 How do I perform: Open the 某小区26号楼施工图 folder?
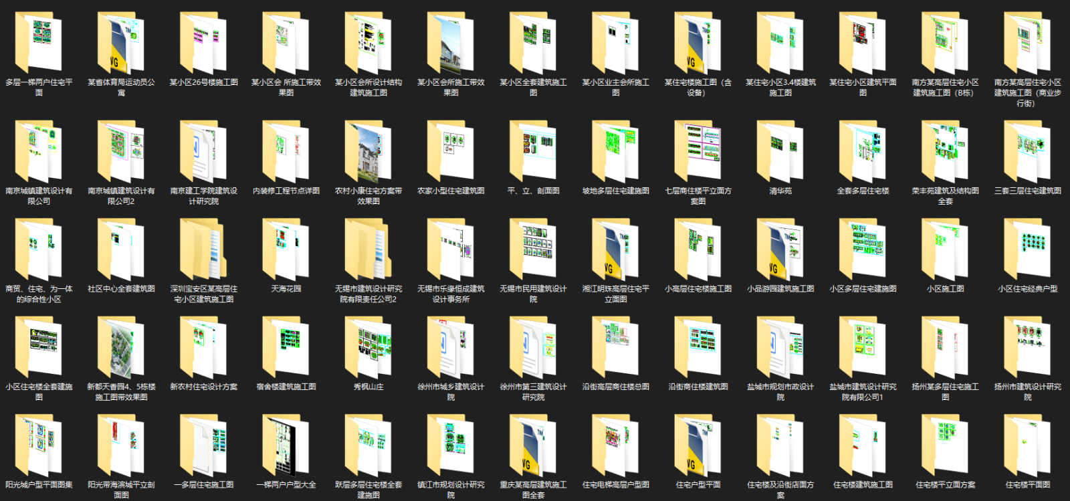tap(203, 43)
